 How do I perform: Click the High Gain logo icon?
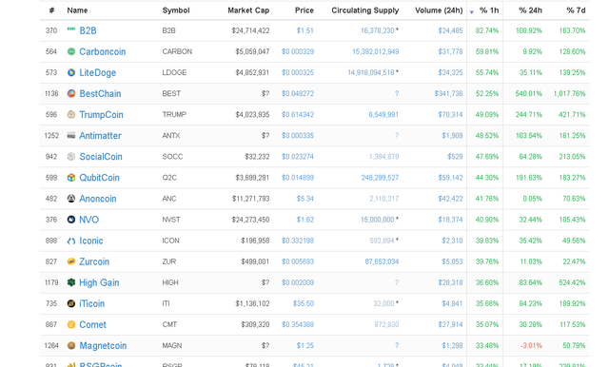tap(71, 282)
